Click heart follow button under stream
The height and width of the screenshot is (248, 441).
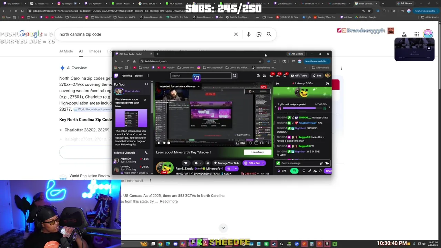point(186,163)
